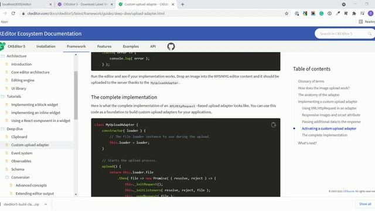Click the sidebar scrollbar thumb

click(76, 95)
